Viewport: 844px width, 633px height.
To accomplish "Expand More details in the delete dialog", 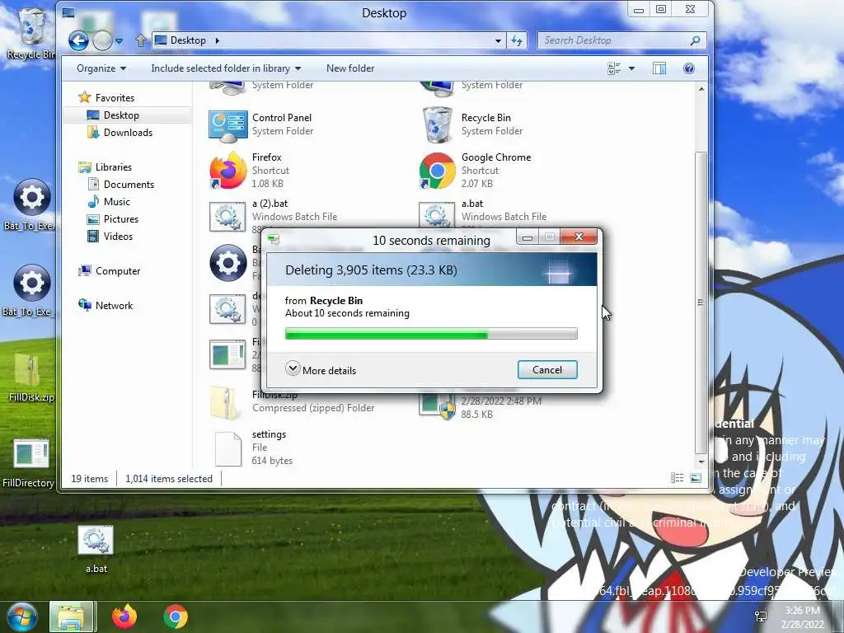I will [x=321, y=370].
